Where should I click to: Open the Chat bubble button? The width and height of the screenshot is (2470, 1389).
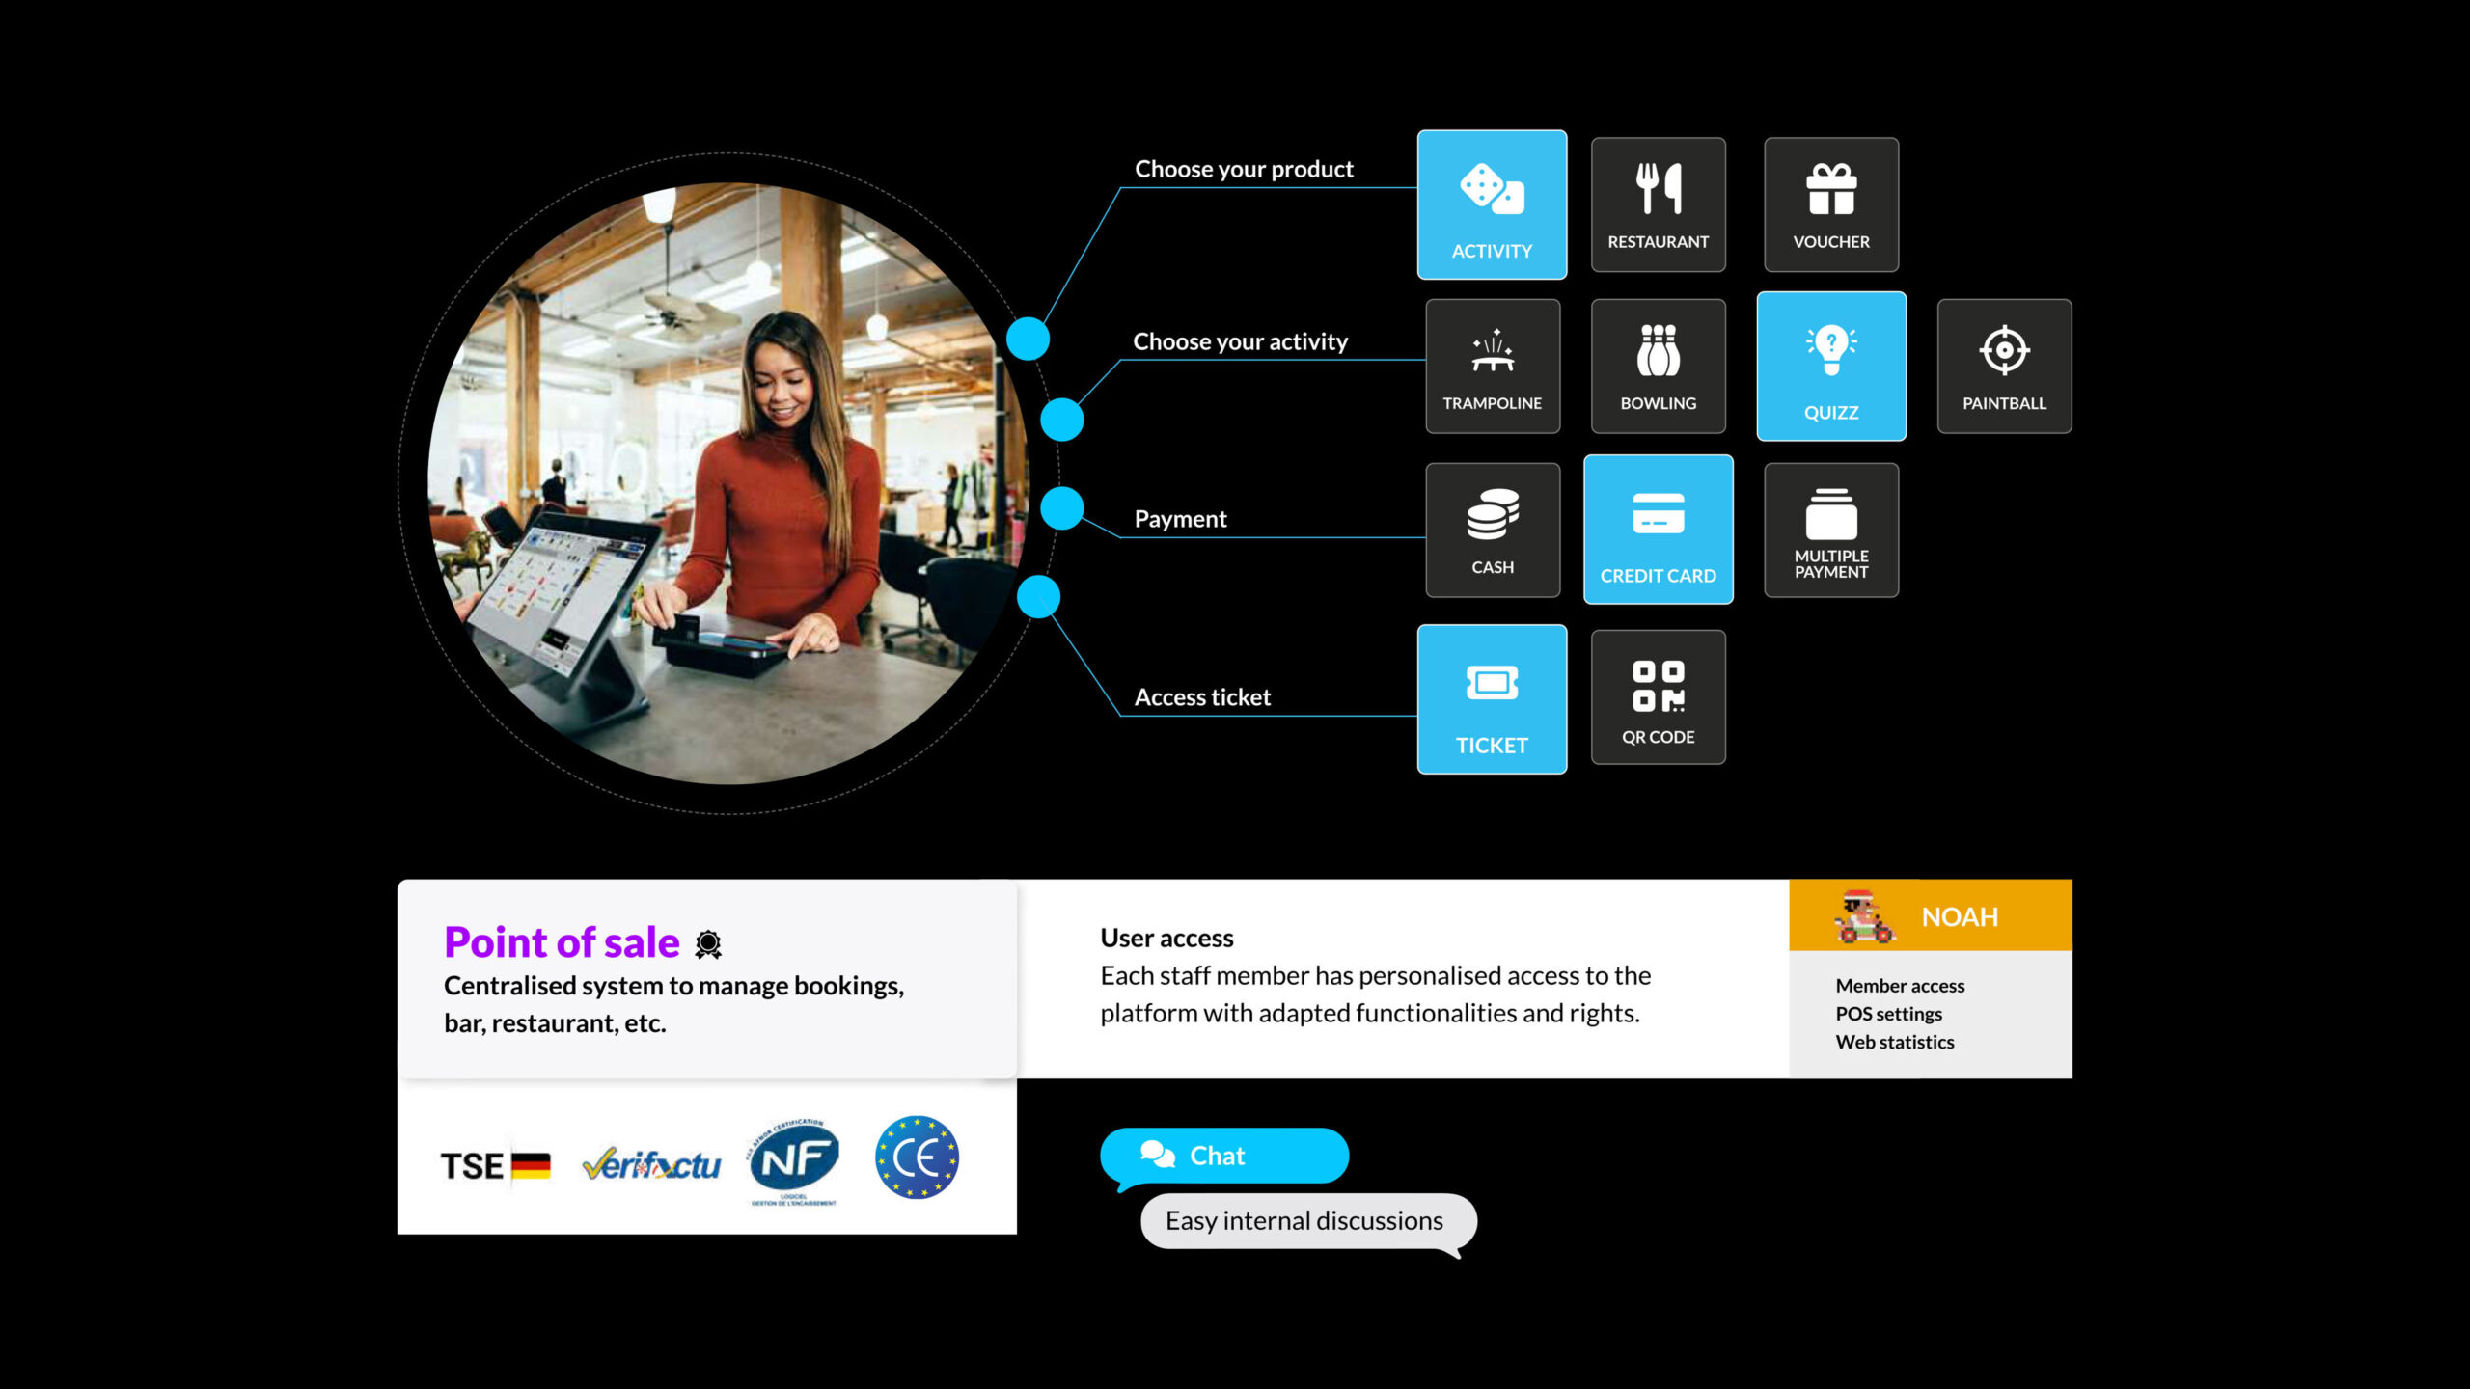pyautogui.click(x=1224, y=1156)
